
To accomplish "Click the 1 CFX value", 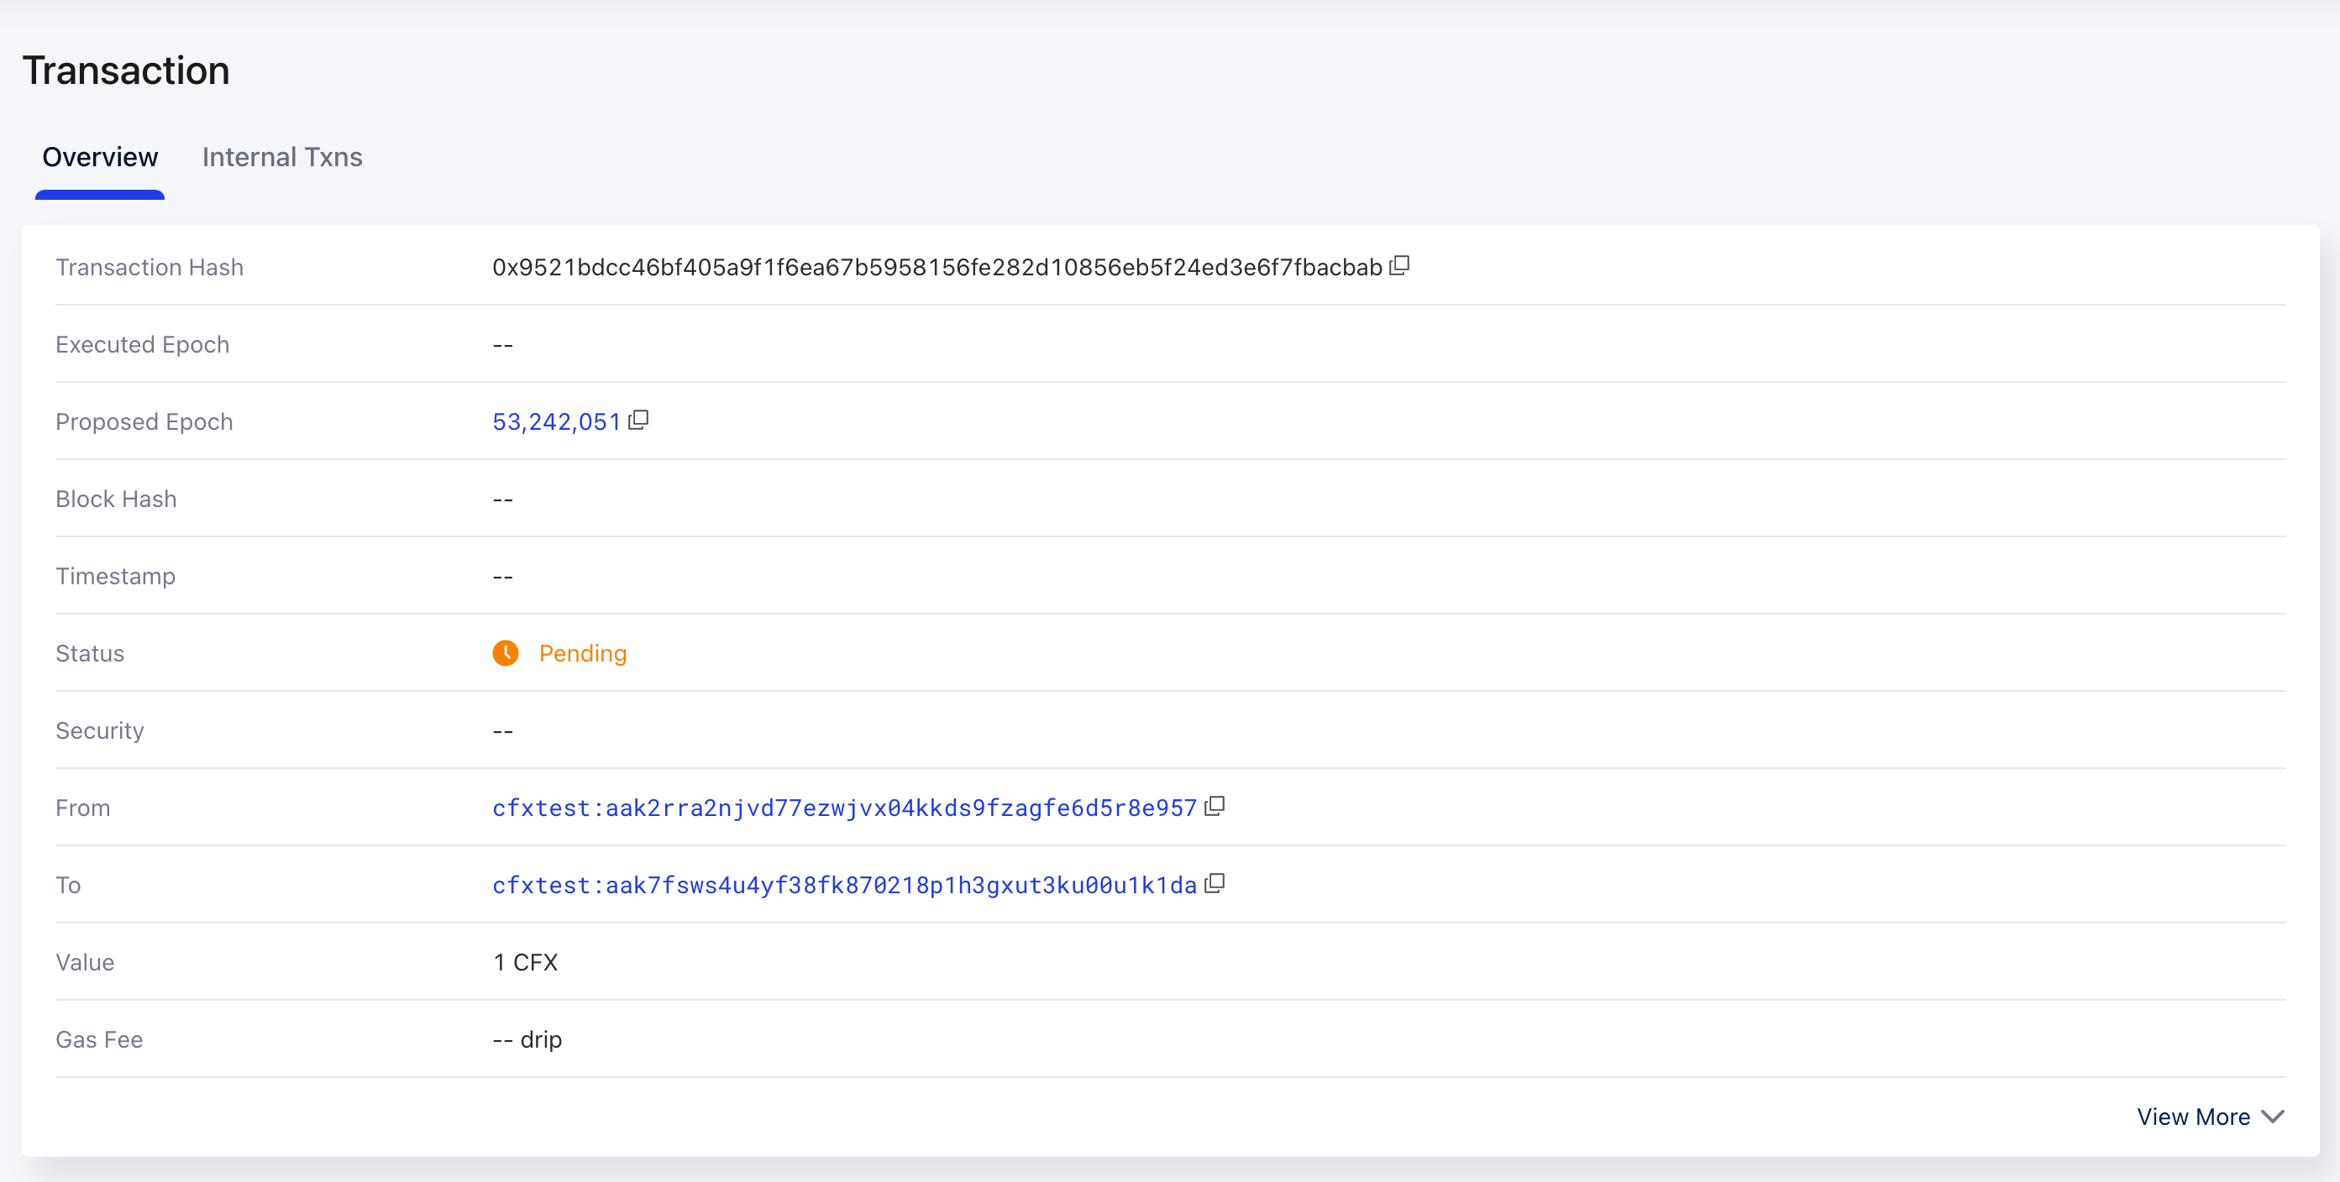I will [x=525, y=962].
